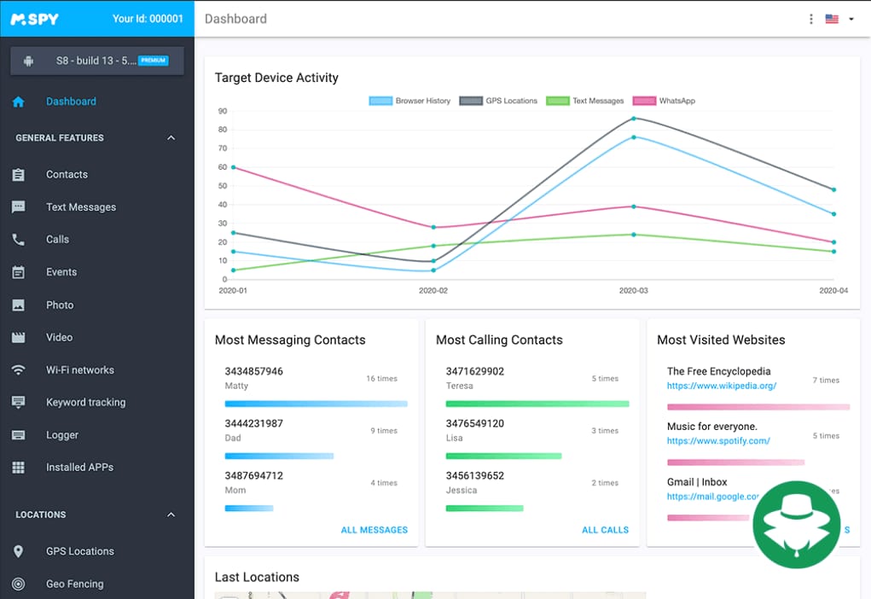Go to Photo in sidebar
The image size is (871, 599).
60,305
